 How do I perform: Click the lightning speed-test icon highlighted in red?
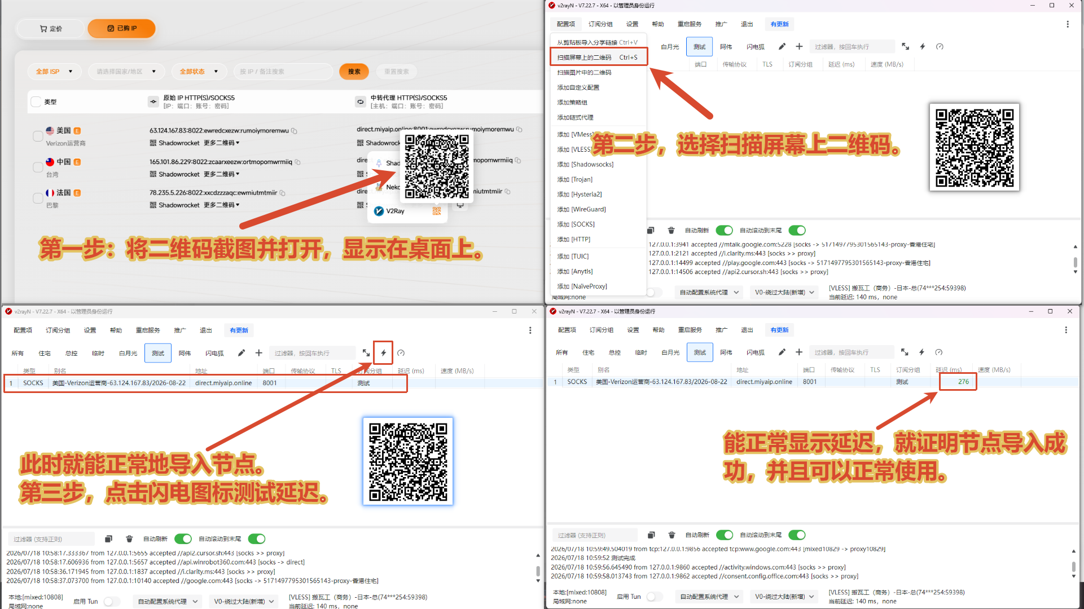point(383,353)
